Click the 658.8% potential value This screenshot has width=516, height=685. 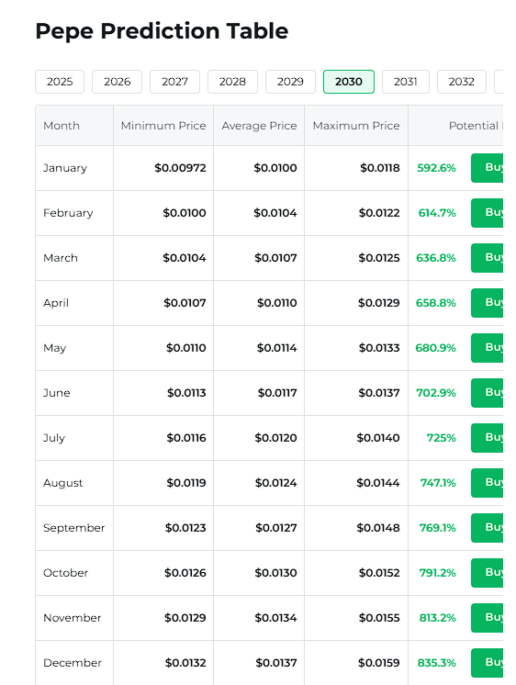coord(435,303)
